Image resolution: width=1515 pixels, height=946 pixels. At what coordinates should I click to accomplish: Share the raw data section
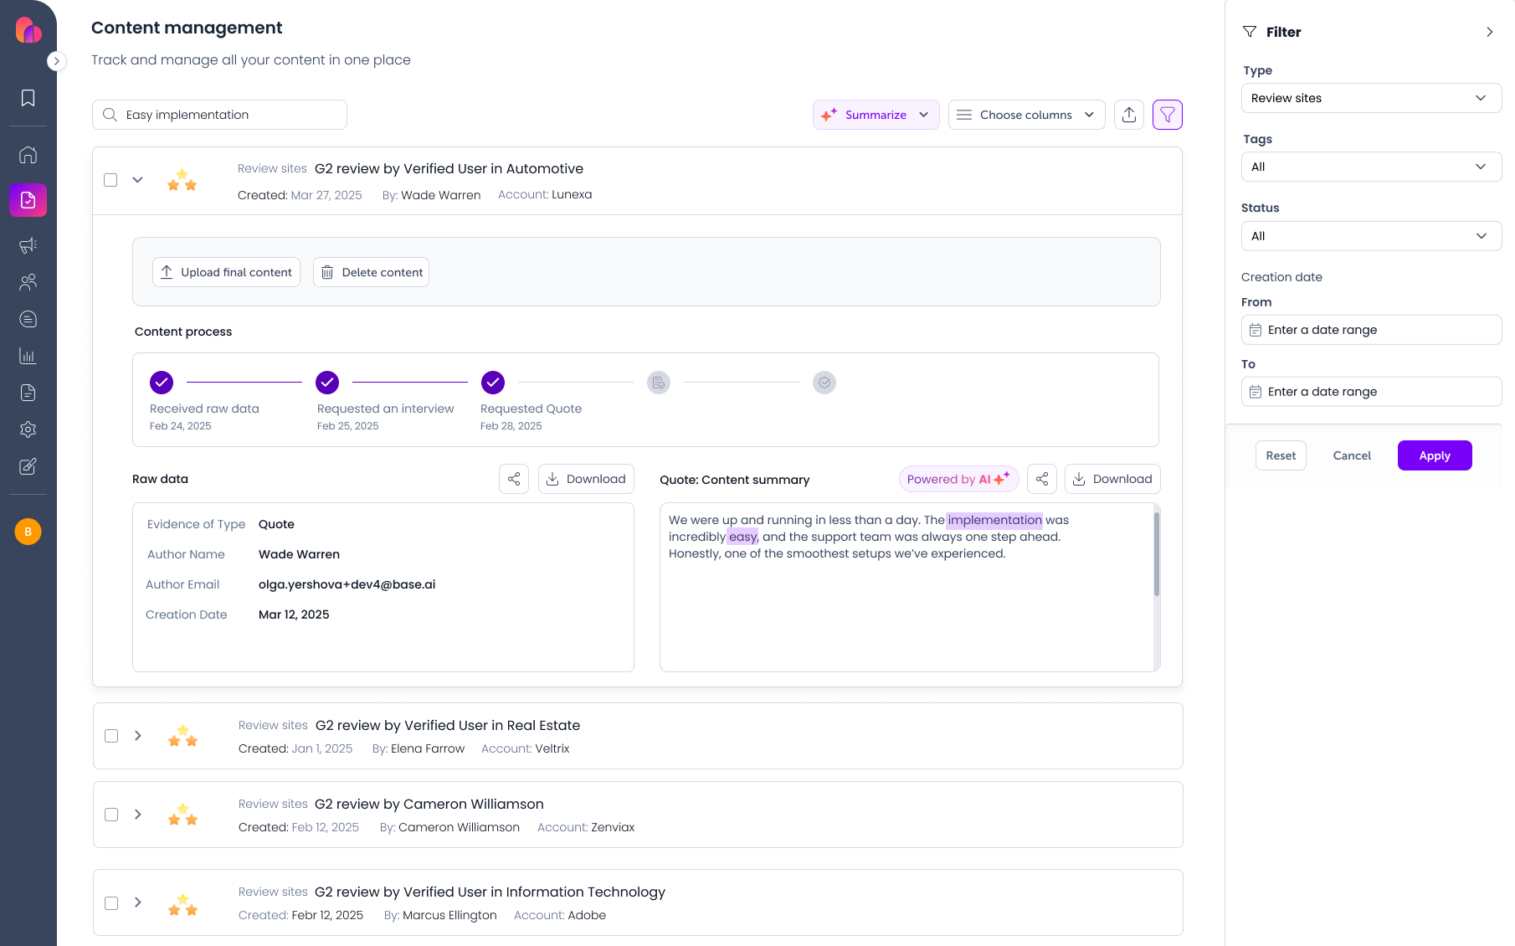514,479
